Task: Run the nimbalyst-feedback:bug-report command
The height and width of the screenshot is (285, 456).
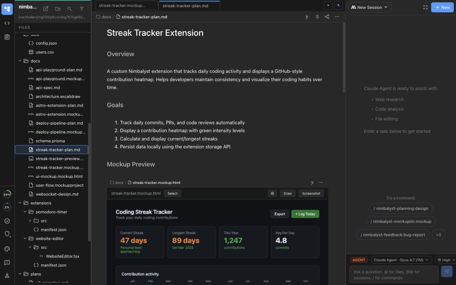Action: point(393,234)
